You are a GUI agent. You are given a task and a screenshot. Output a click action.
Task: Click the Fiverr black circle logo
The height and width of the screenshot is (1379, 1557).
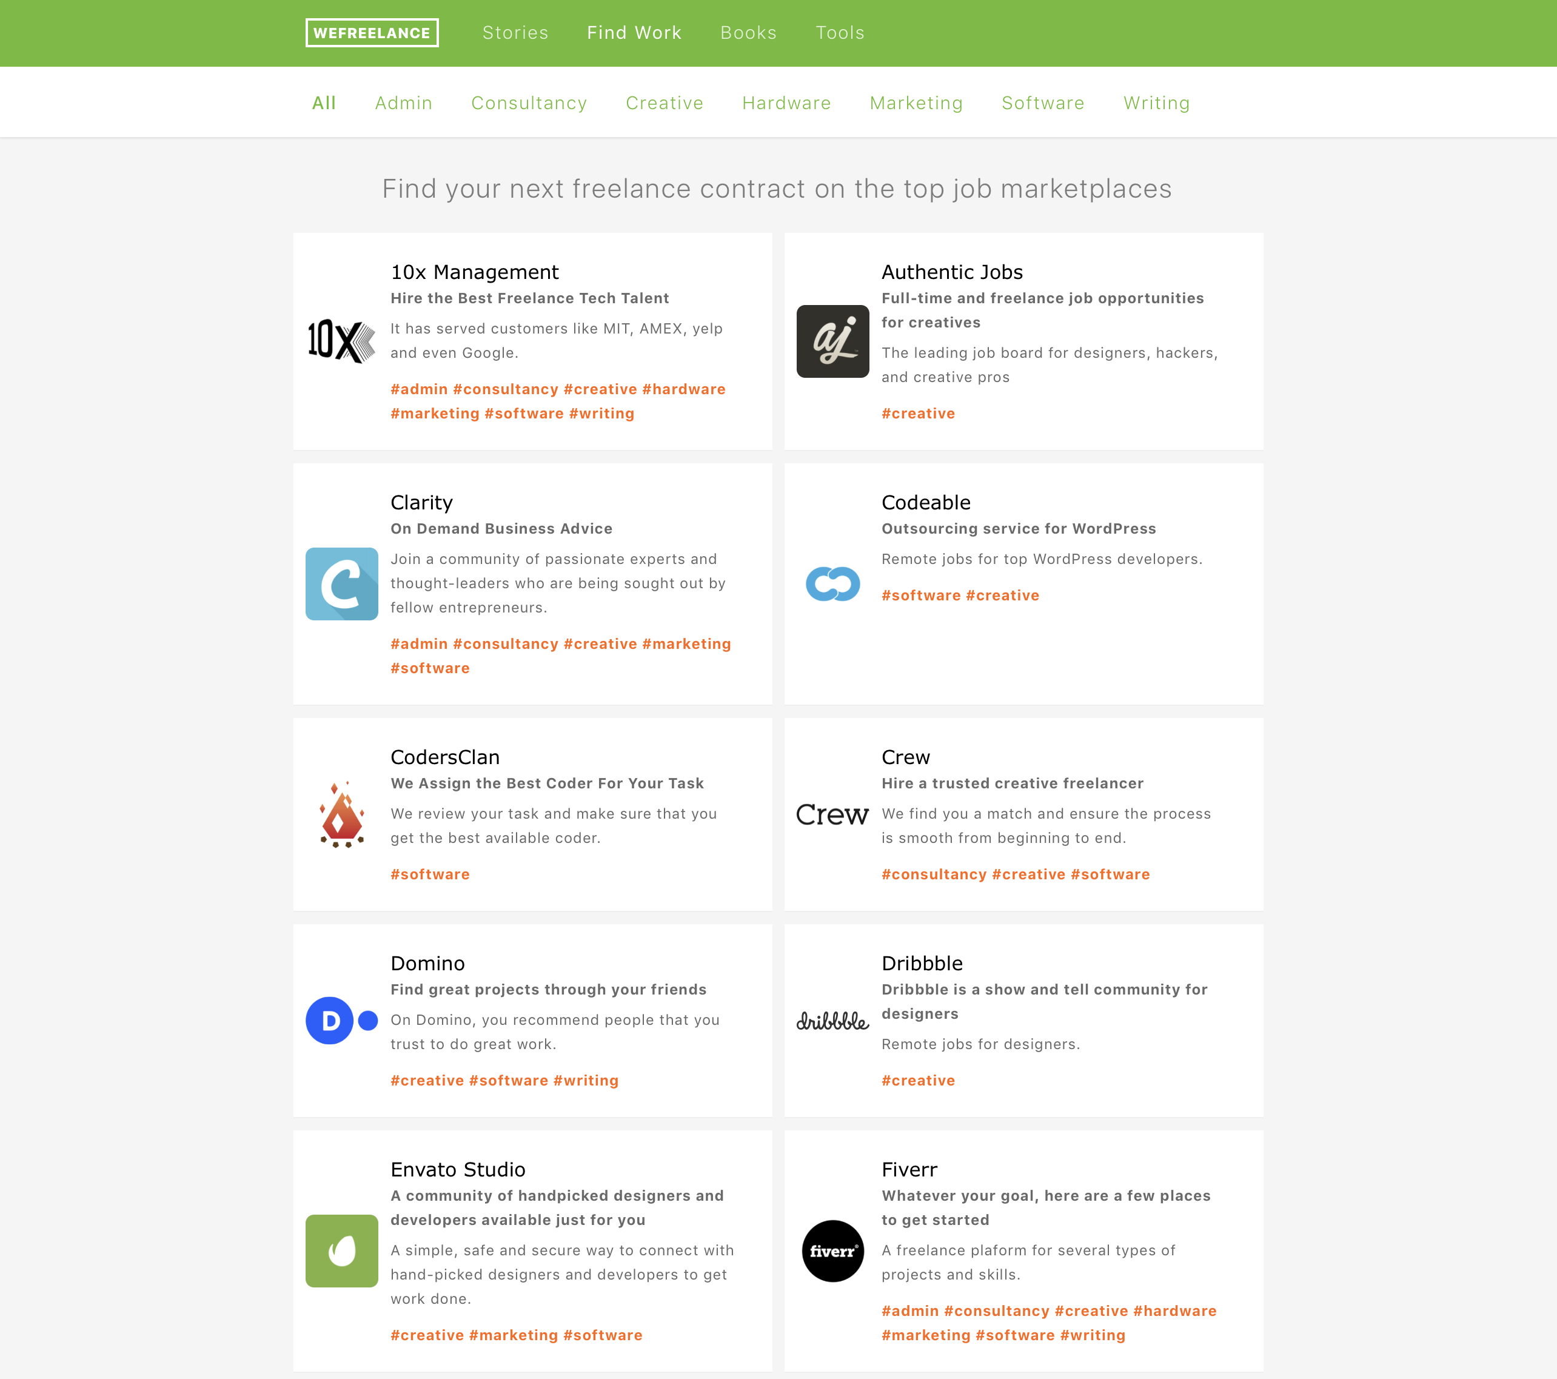tap(832, 1250)
